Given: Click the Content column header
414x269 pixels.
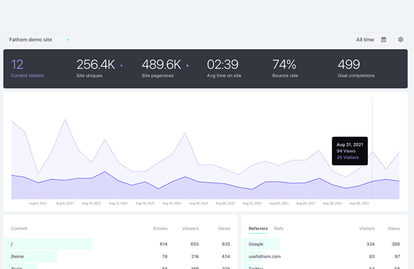Looking at the screenshot, I should tap(19, 229).
